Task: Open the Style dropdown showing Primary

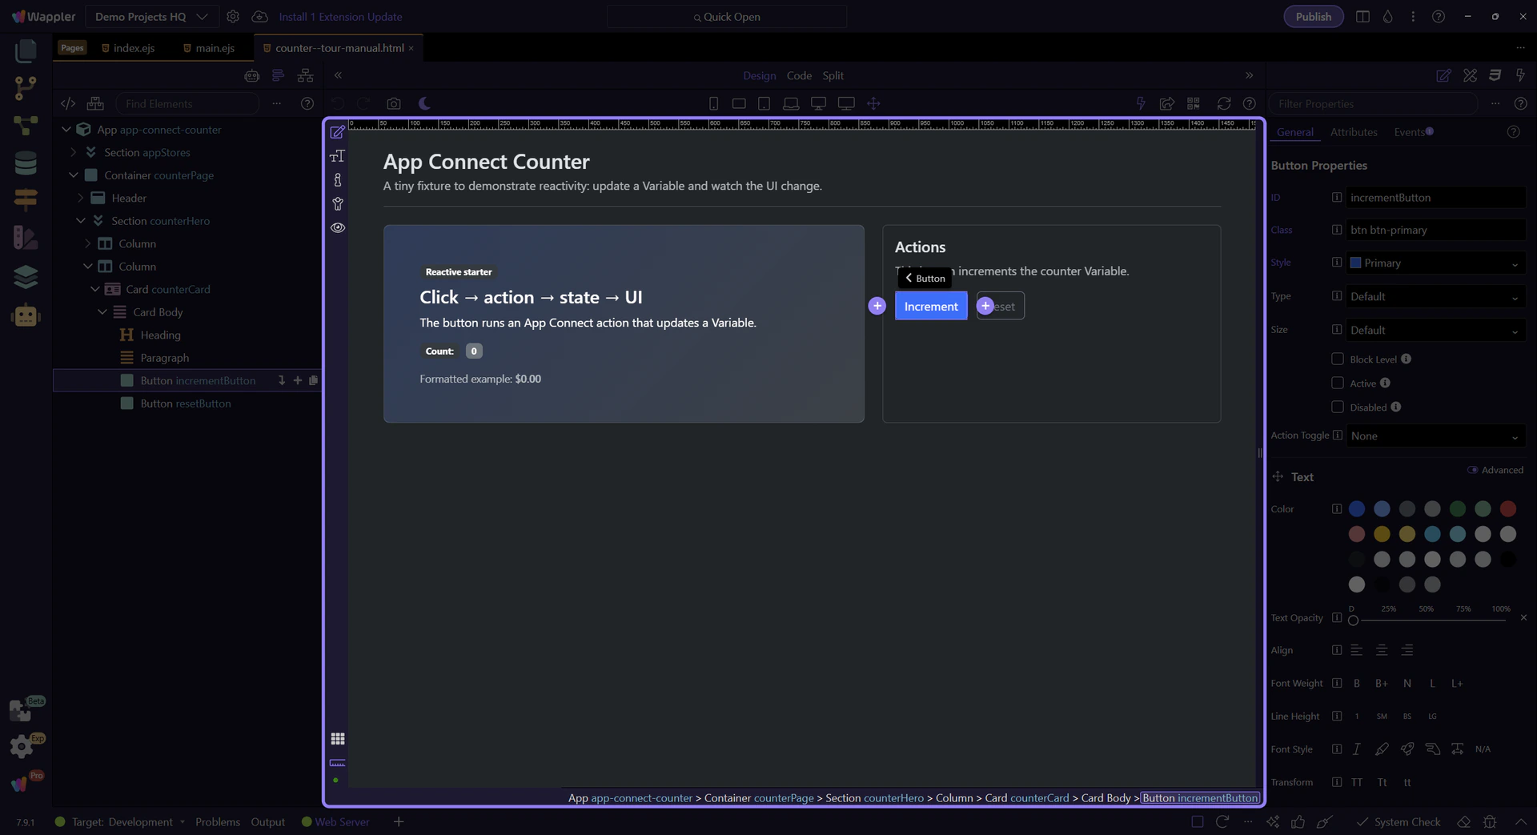Action: point(1435,263)
